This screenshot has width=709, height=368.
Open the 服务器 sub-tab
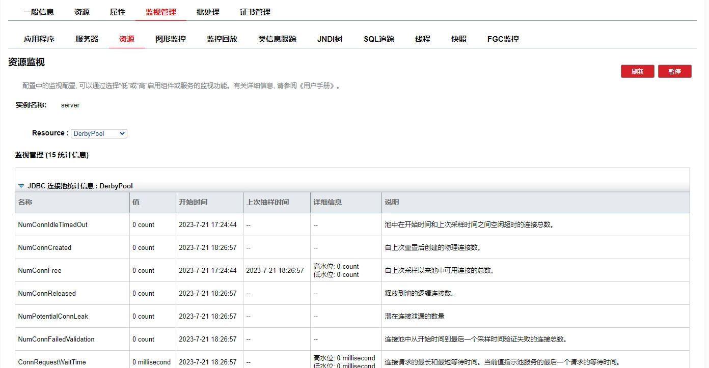coord(87,39)
